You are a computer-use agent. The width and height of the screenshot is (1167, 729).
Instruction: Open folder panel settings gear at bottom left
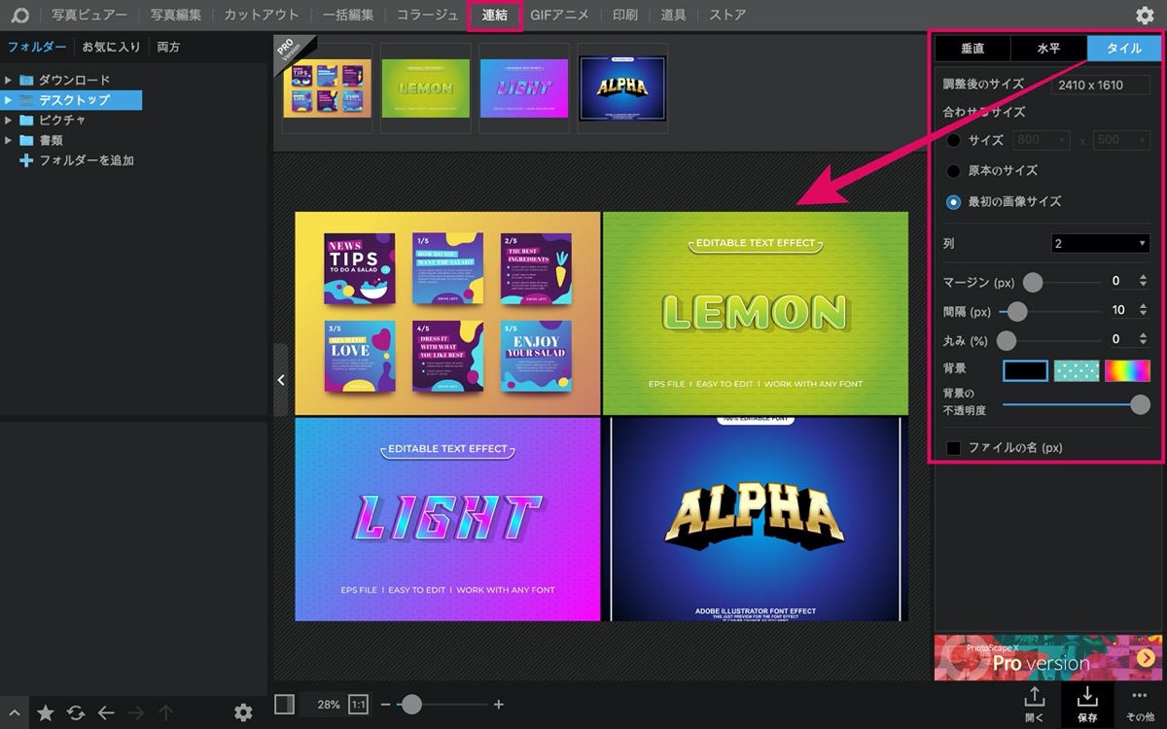[x=243, y=712]
